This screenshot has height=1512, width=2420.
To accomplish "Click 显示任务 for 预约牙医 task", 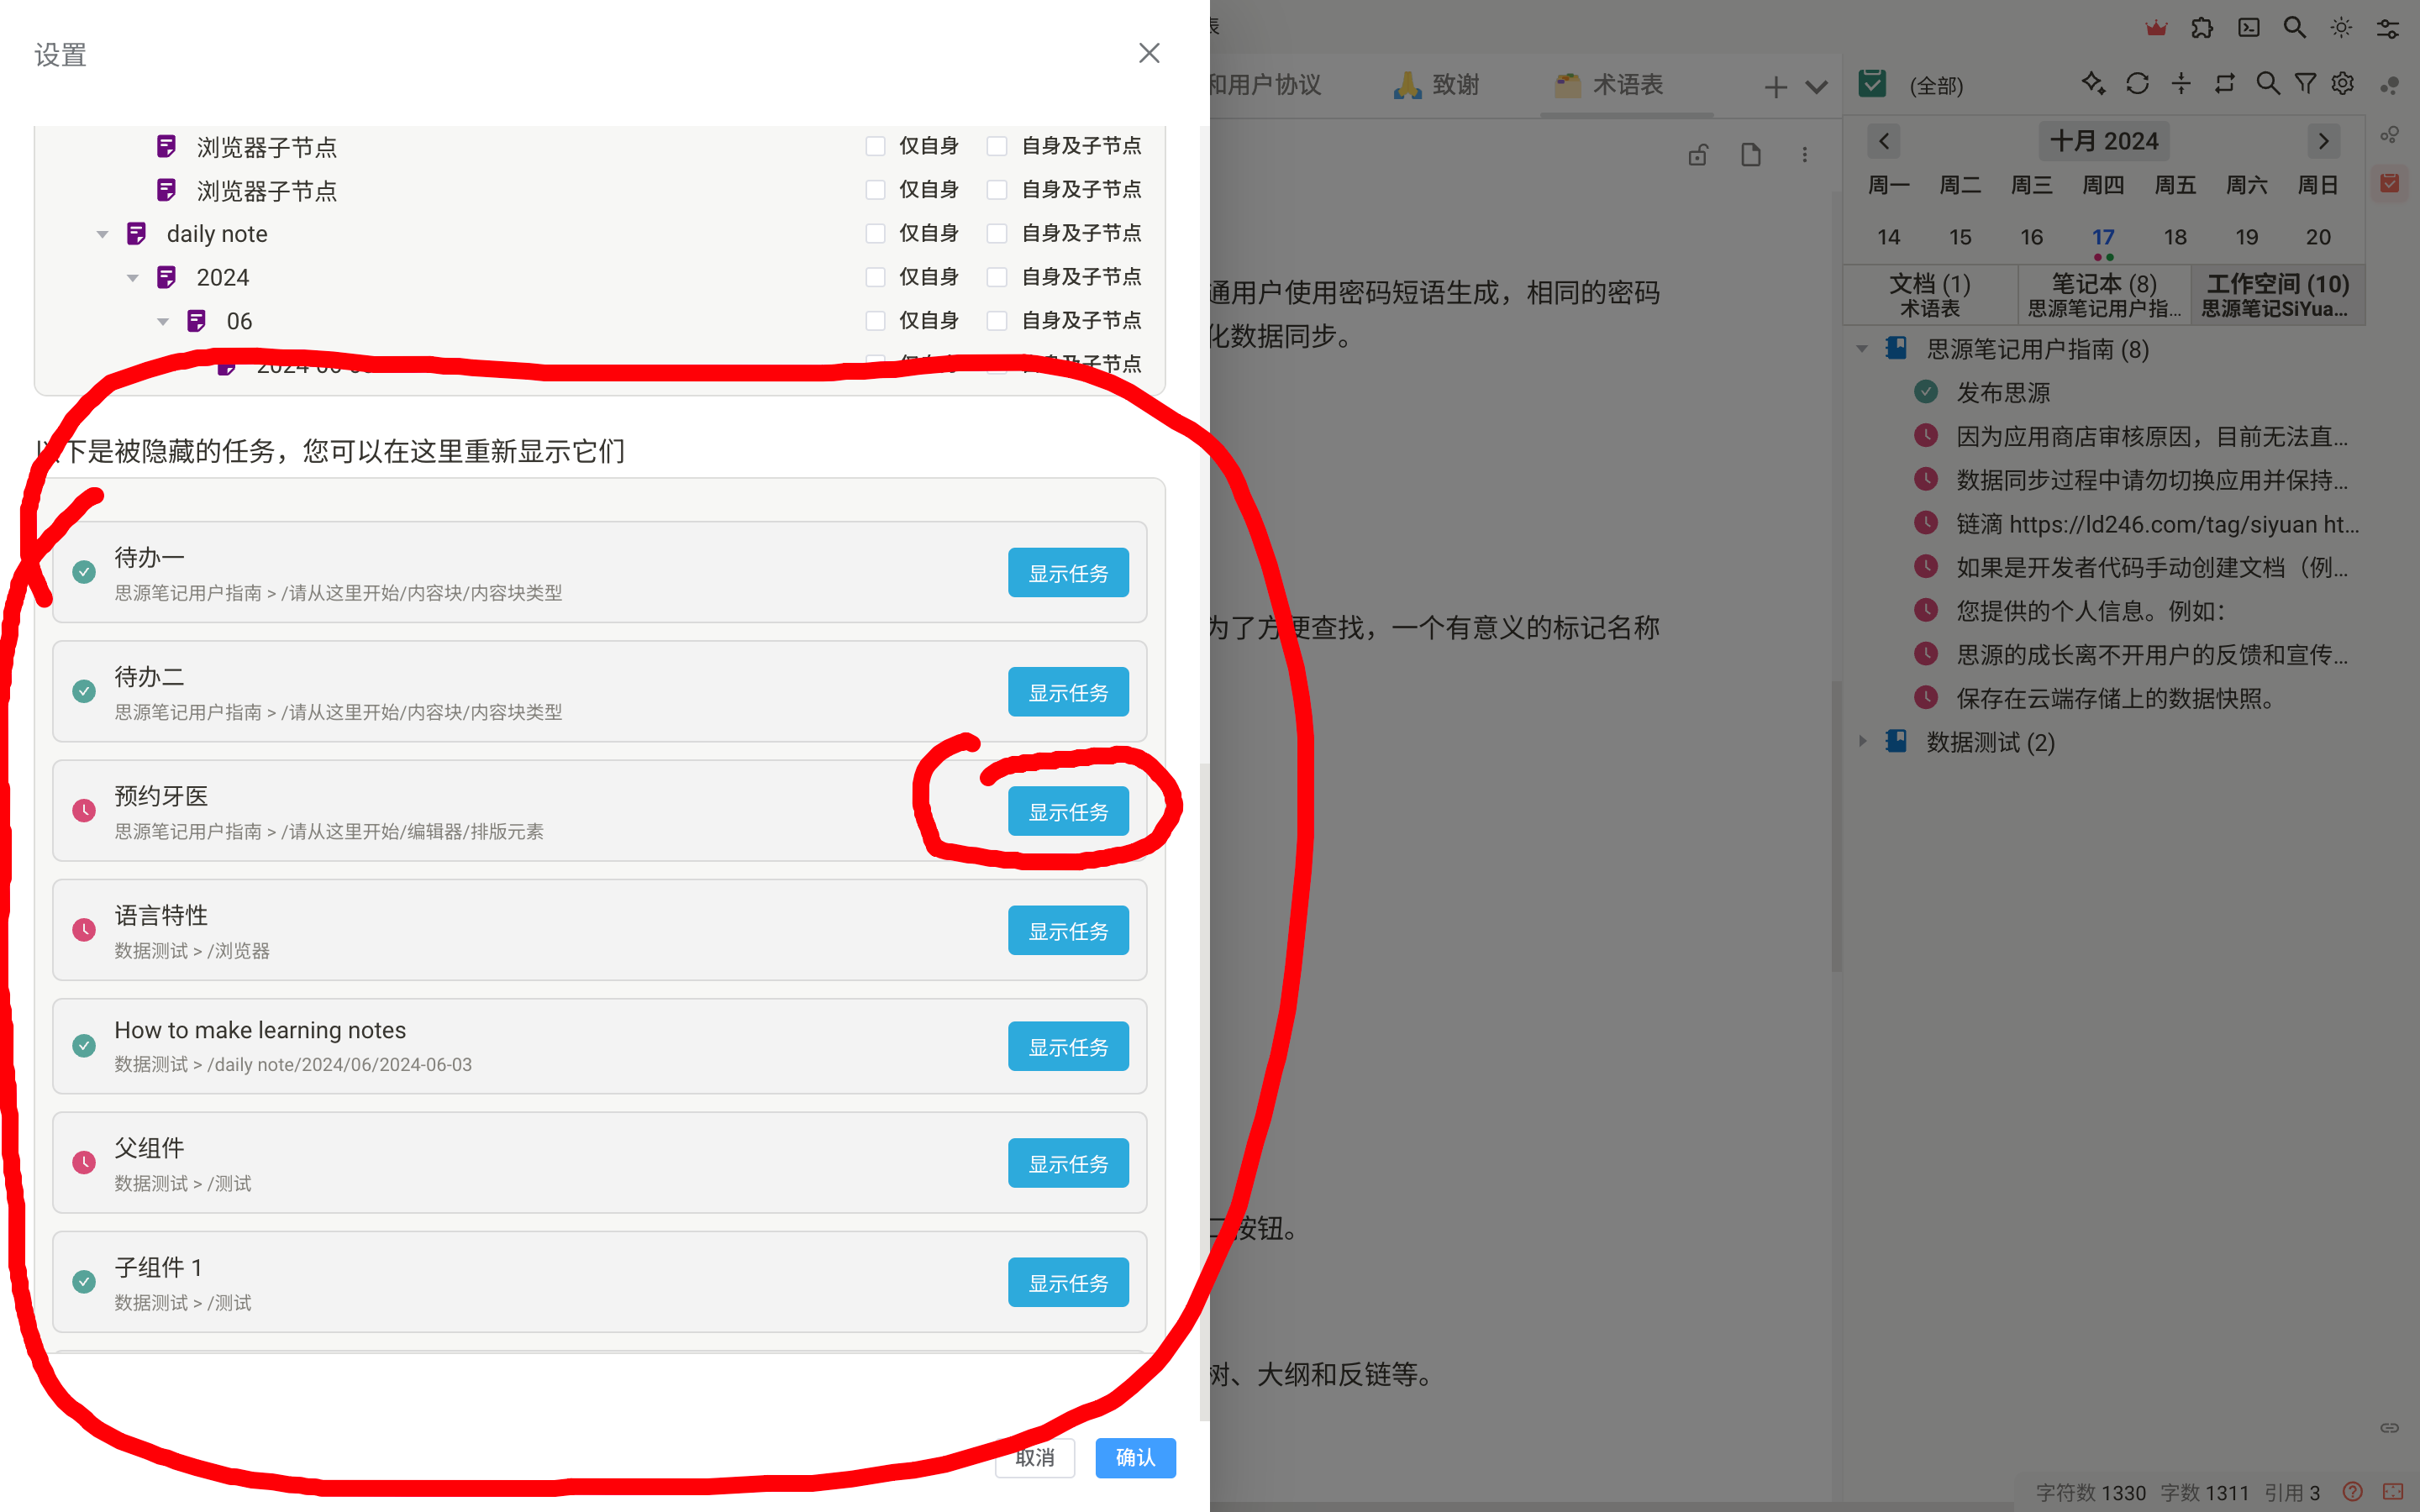I will click(x=1068, y=811).
